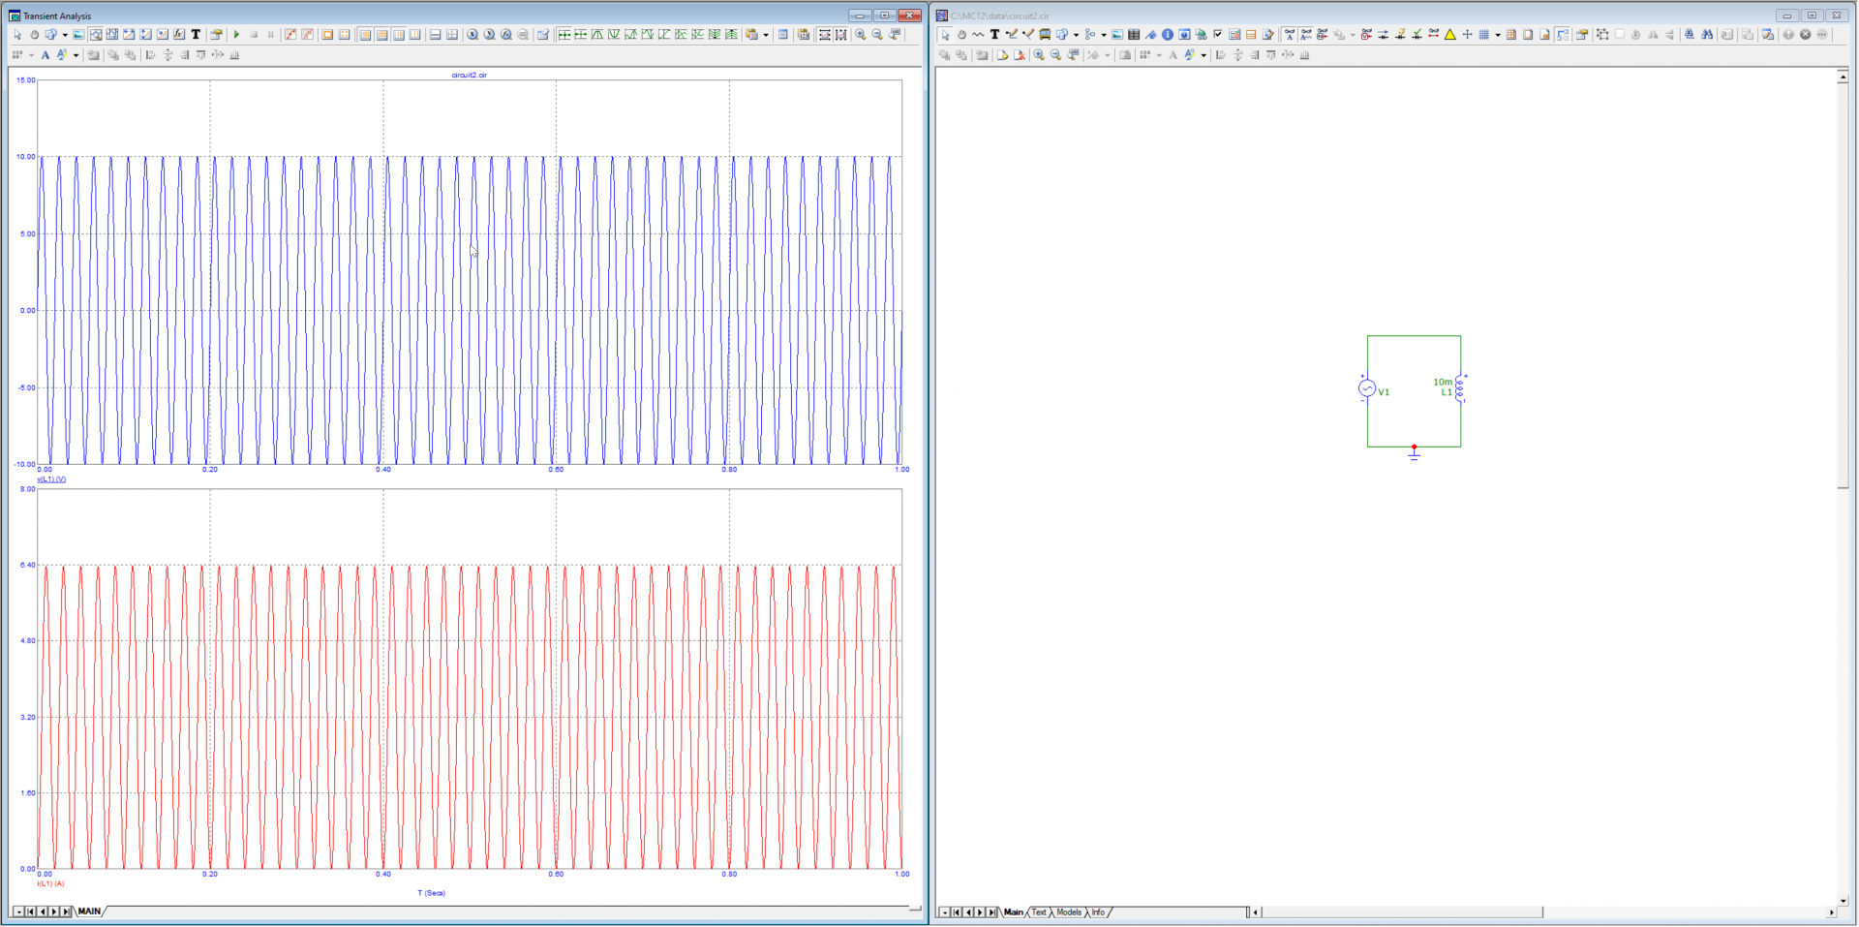Go to the first page in Transient Analysis tabs
Image resolution: width=1859 pixels, height=927 pixels.
coord(31,912)
